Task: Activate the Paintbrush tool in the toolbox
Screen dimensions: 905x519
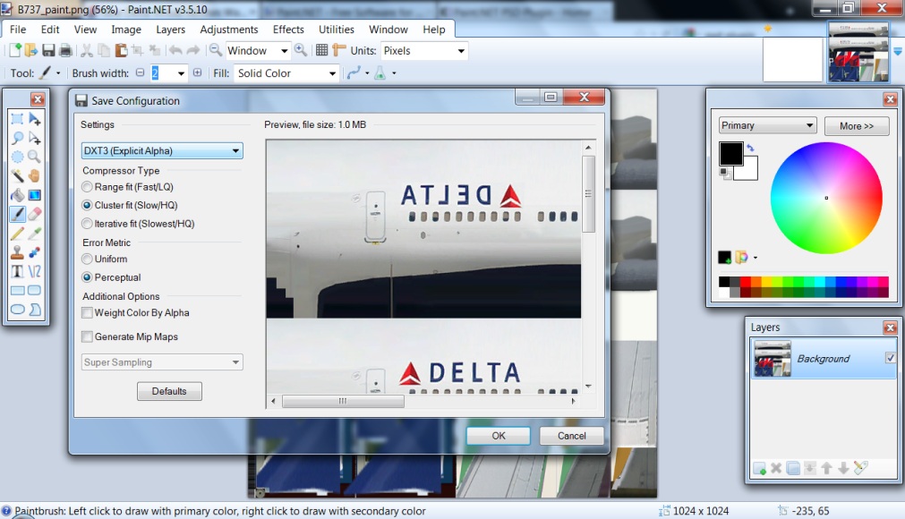Action: [17, 214]
